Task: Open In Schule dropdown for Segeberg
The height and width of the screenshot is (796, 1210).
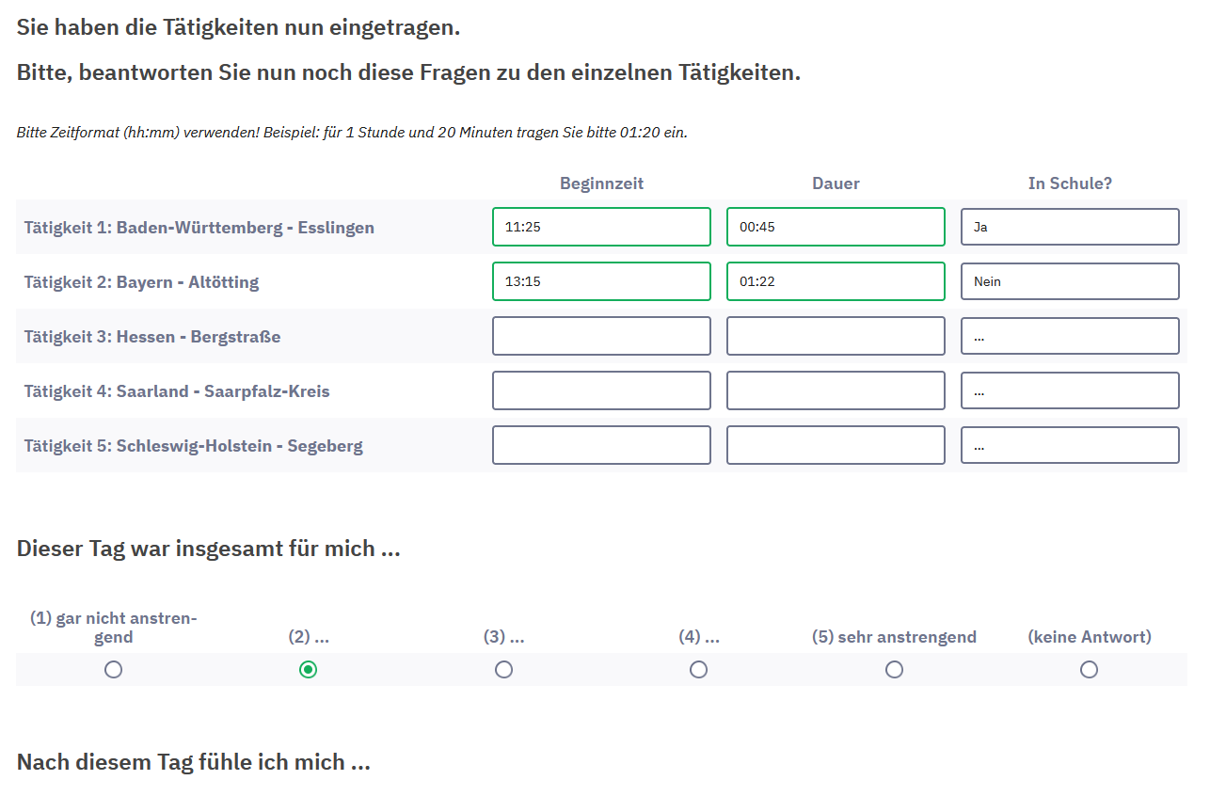Action: tap(1070, 445)
